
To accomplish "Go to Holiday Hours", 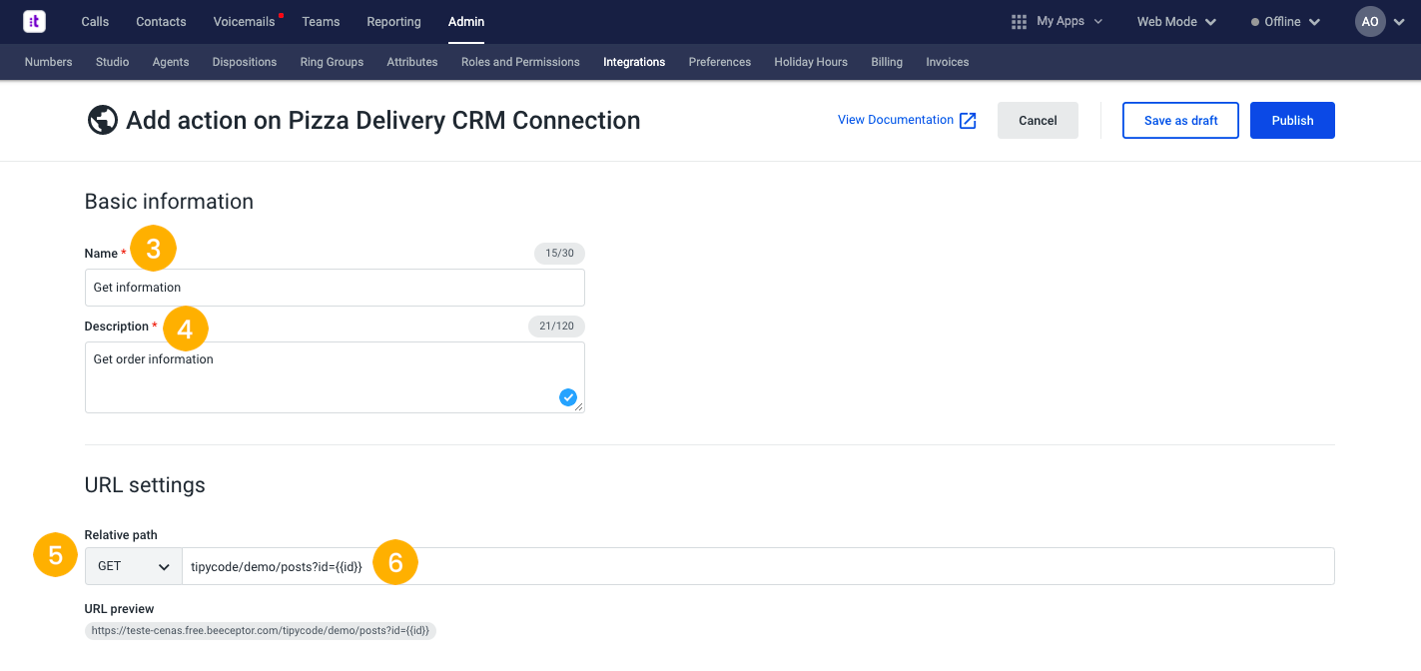I will [811, 62].
